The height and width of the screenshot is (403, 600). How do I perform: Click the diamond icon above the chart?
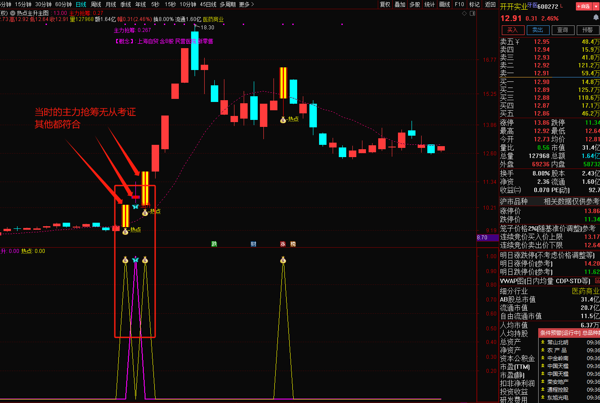(x=464, y=14)
